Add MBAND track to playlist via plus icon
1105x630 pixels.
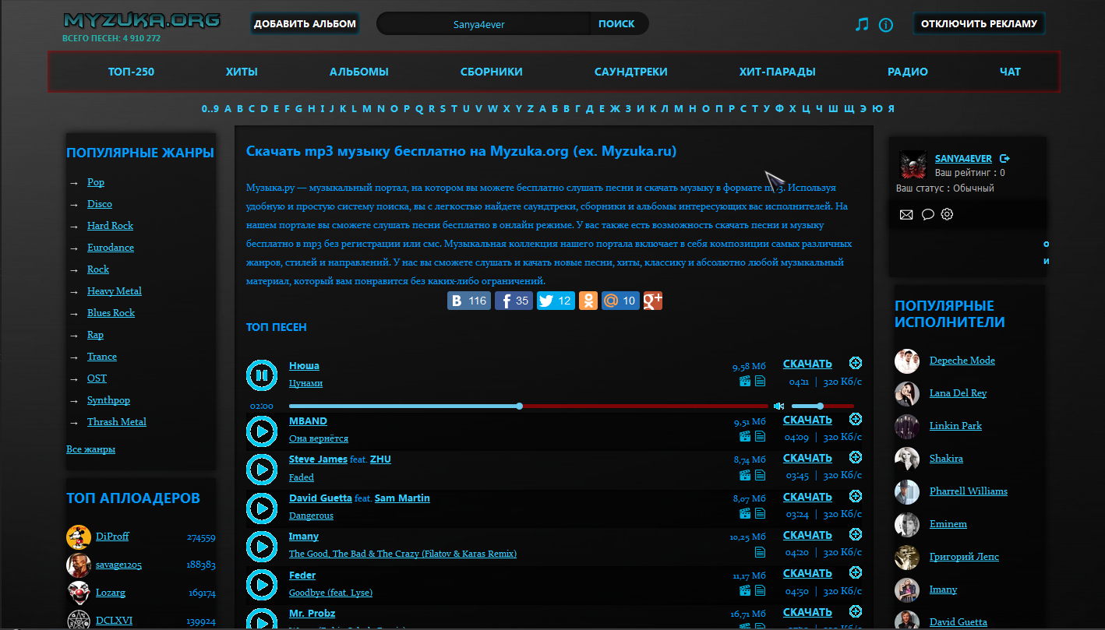pyautogui.click(x=856, y=419)
